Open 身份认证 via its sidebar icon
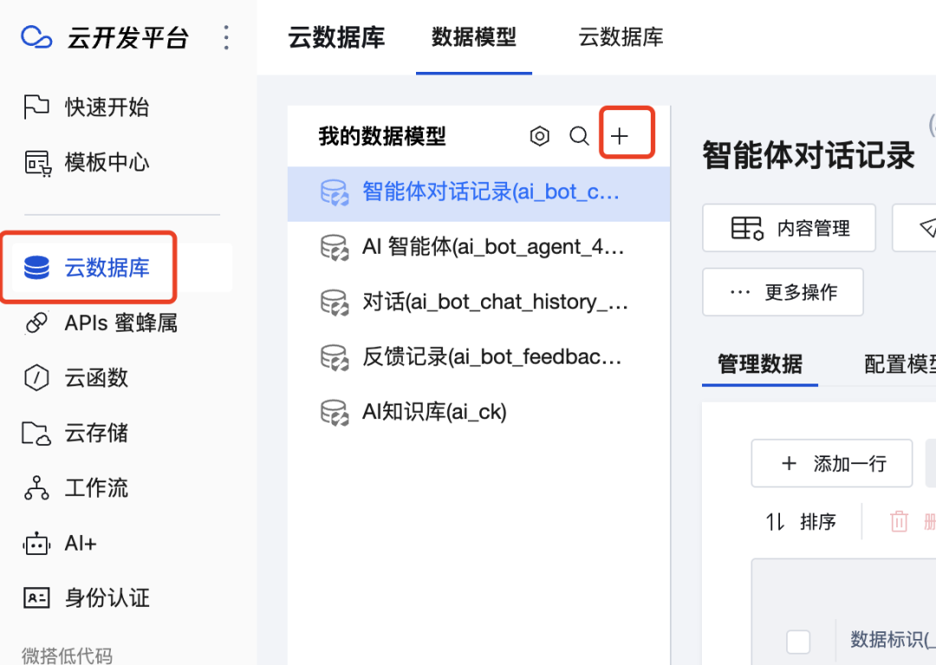 click(x=36, y=597)
